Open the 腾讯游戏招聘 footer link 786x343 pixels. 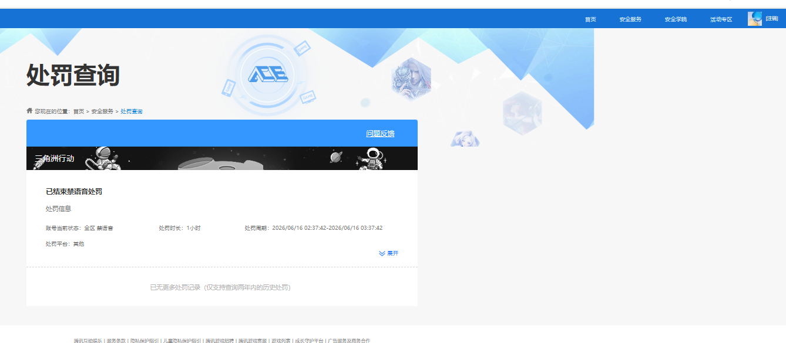coord(220,340)
